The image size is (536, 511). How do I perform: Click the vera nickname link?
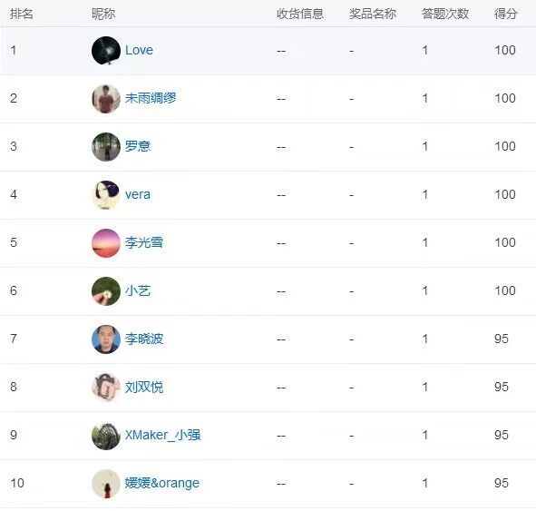pyautogui.click(x=138, y=194)
